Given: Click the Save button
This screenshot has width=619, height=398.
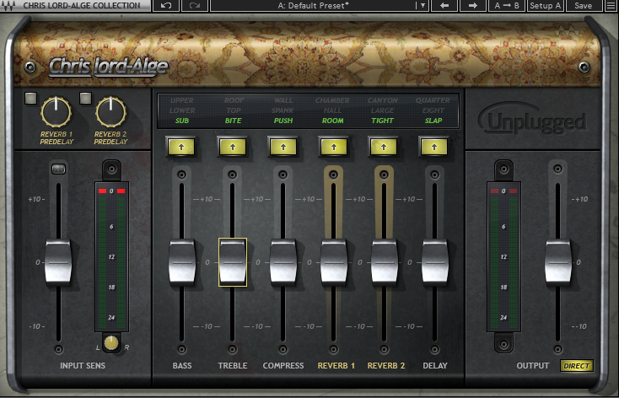Looking at the screenshot, I should click(x=583, y=6).
